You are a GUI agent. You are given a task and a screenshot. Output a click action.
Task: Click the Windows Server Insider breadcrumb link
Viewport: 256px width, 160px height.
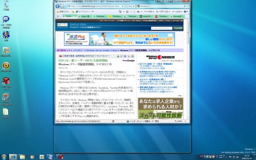[x=98, y=50]
